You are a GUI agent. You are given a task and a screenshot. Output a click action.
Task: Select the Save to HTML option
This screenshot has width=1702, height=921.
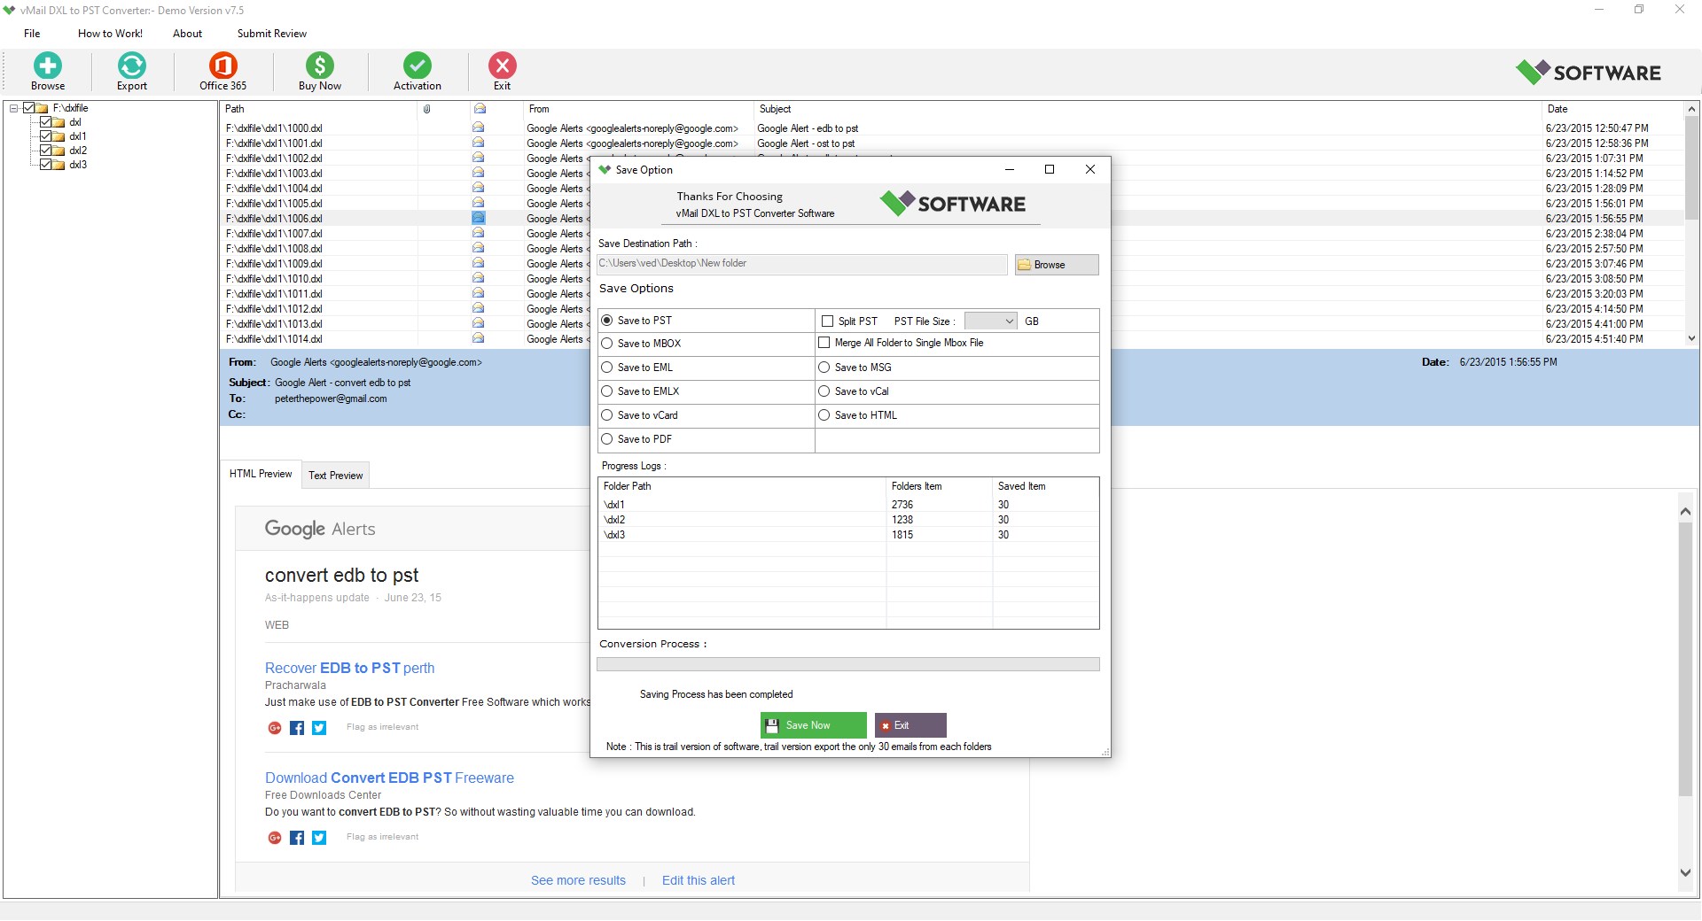(x=824, y=415)
